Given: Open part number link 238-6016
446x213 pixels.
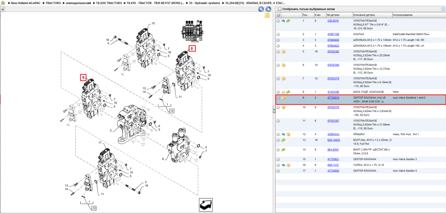Looking at the screenshot, I should 333,21.
